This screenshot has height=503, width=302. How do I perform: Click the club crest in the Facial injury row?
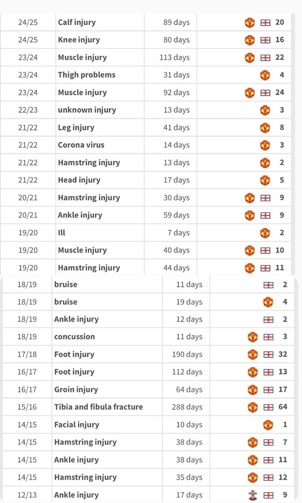click(x=268, y=425)
